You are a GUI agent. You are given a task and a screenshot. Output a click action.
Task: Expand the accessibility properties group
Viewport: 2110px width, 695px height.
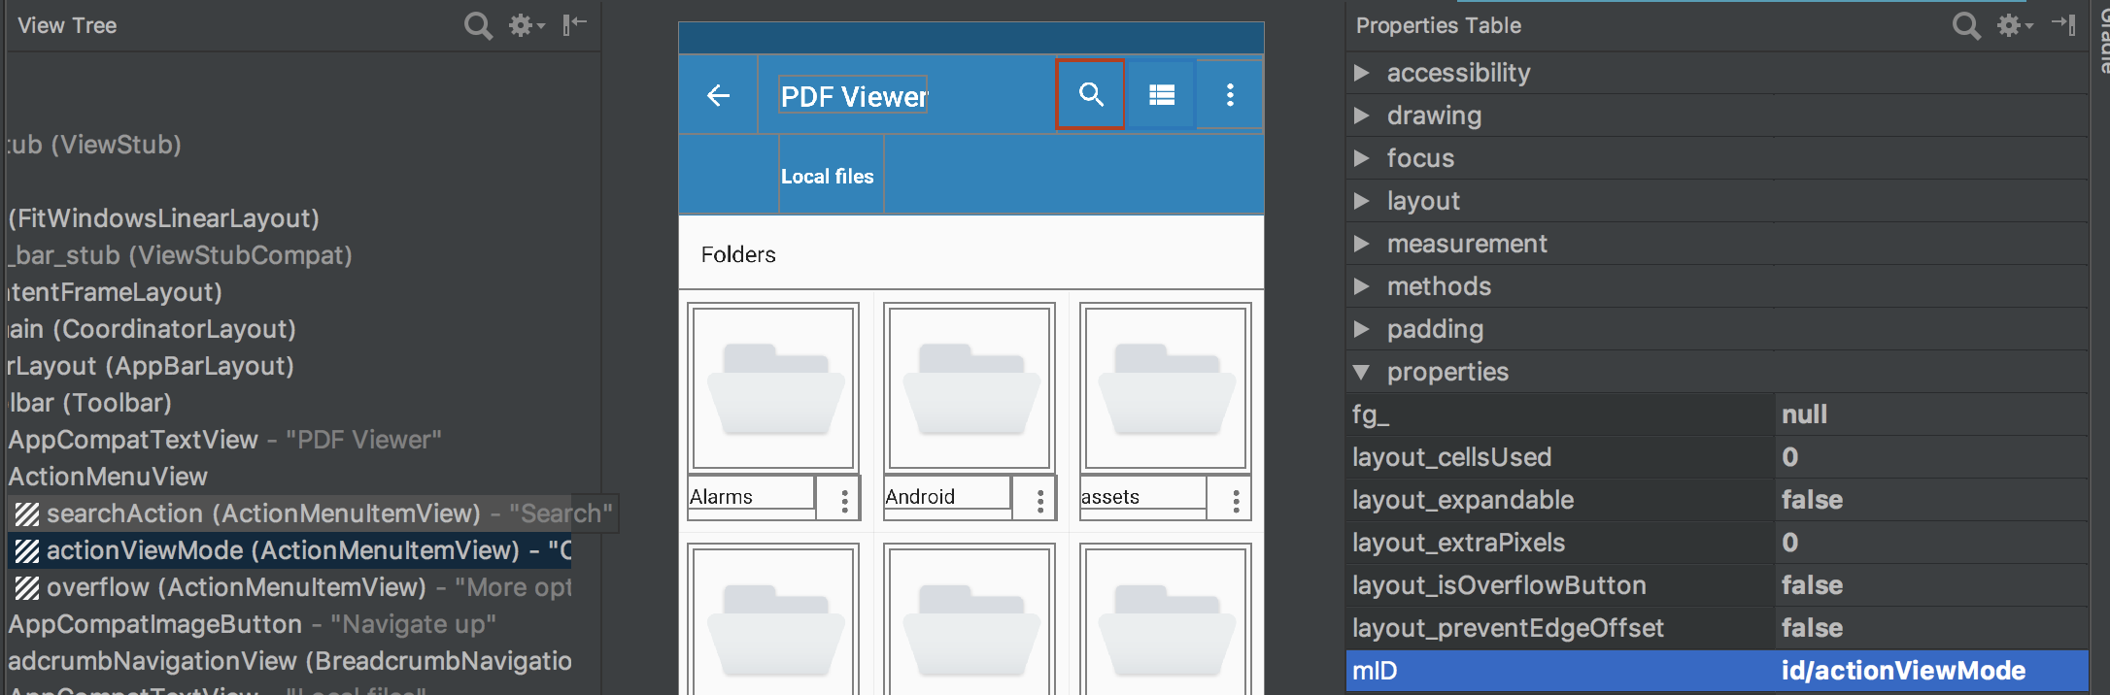tap(1362, 73)
